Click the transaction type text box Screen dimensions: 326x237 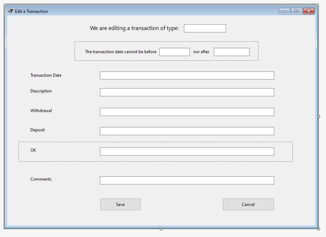click(205, 29)
